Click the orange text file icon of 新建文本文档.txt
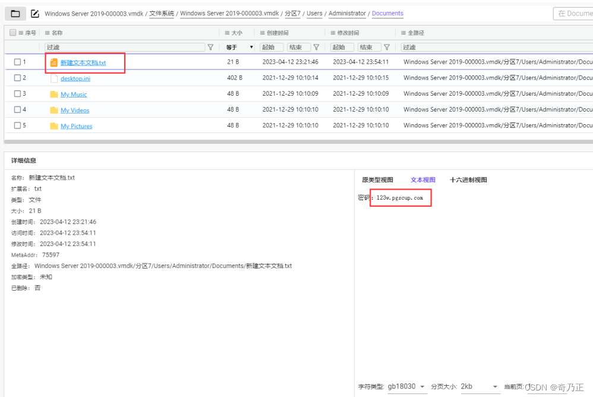This screenshot has height=397, width=593. tap(53, 62)
